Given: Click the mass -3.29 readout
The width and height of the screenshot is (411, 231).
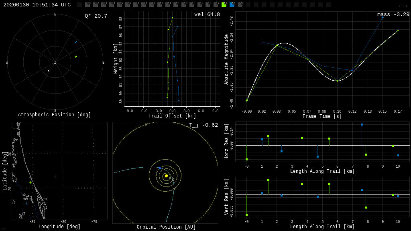Looking at the screenshot, I should 393,15.
